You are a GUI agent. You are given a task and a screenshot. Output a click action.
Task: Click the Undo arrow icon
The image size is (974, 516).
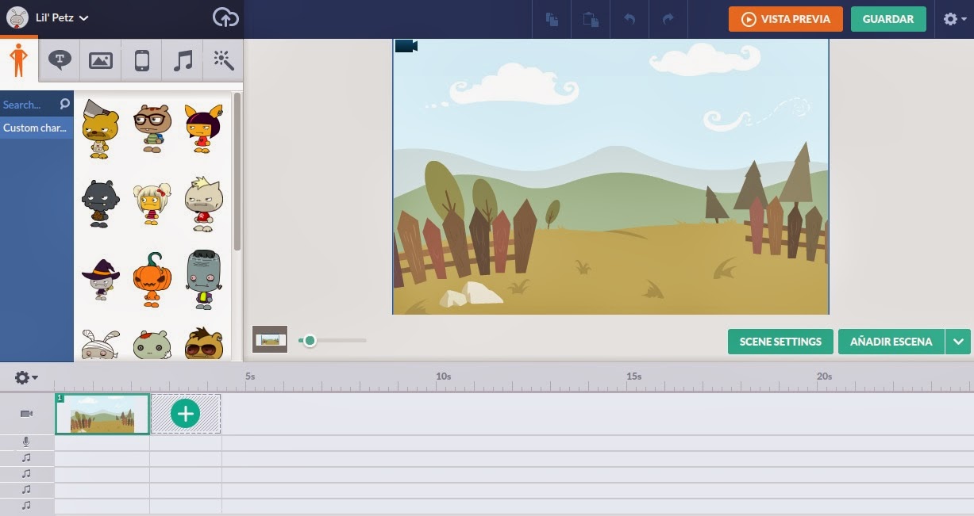point(629,19)
